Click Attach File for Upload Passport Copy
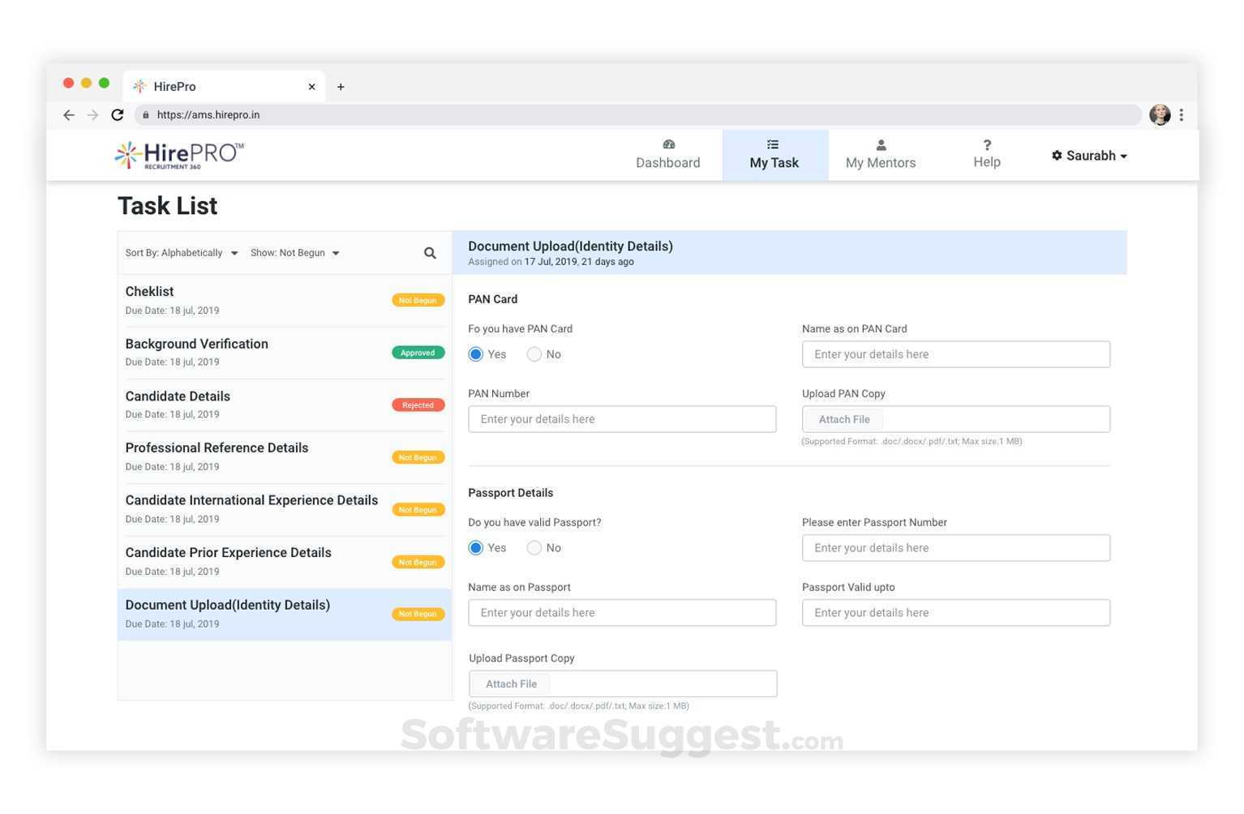Image resolution: width=1244 pixels, height=814 pixels. 510,683
